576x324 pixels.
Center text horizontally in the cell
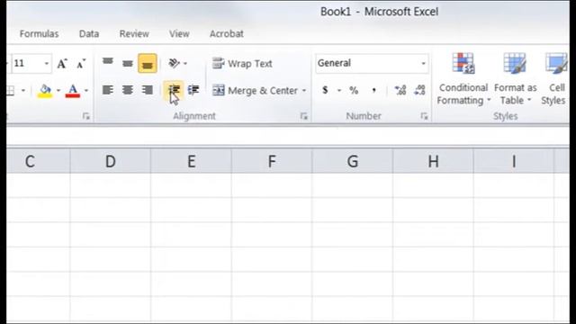click(128, 90)
